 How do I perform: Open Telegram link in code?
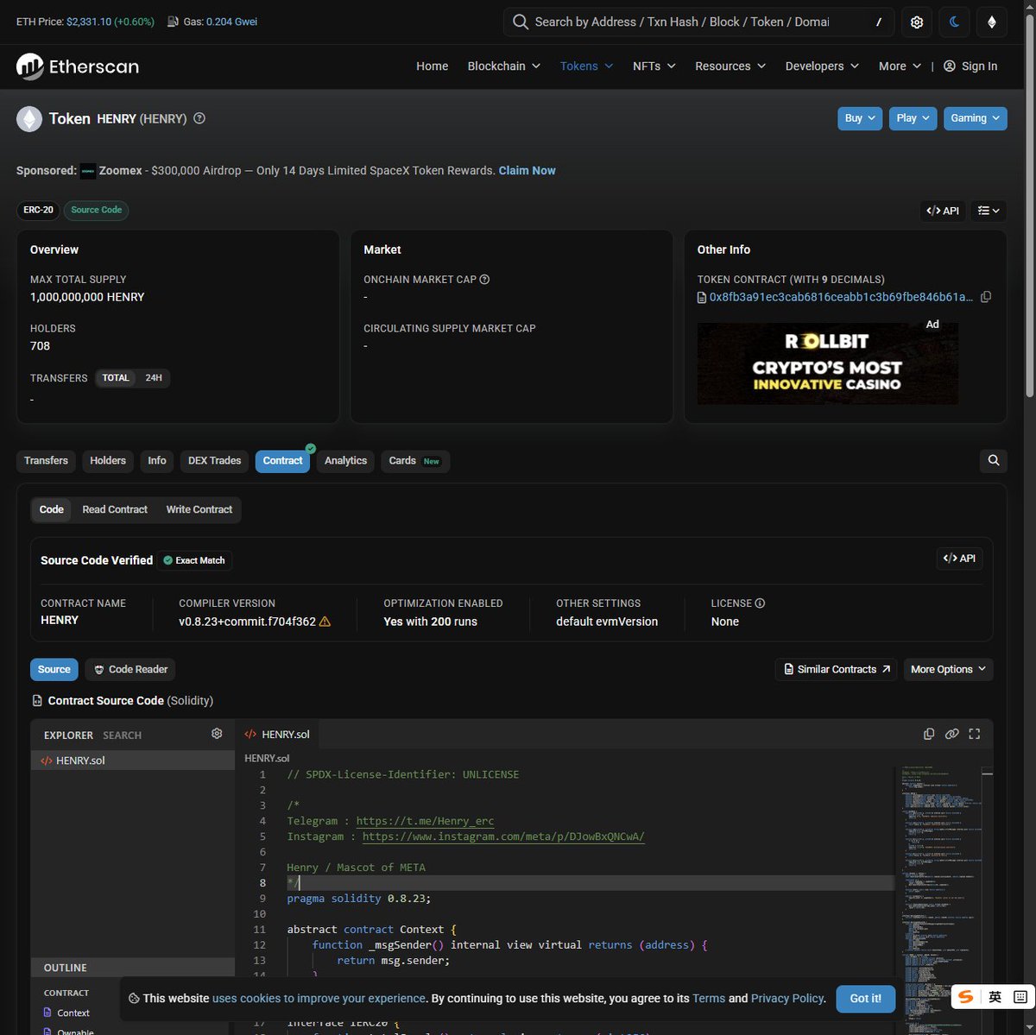[x=426, y=821]
